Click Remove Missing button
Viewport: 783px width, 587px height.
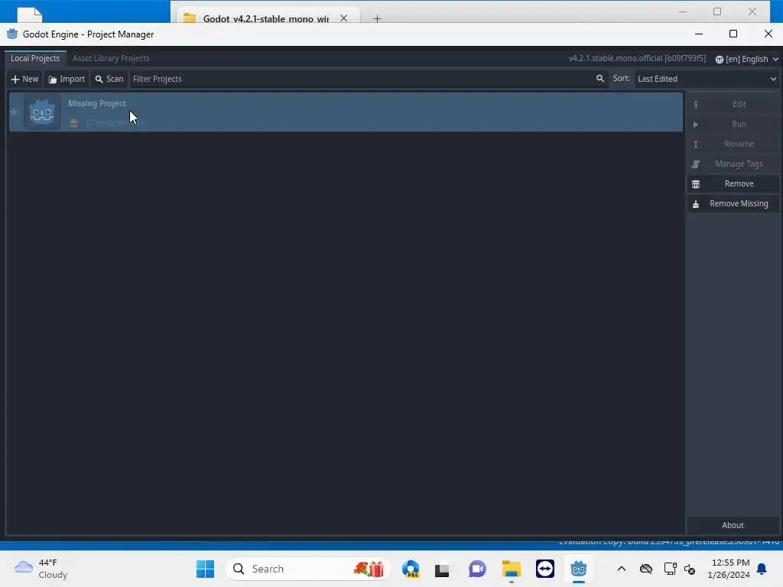(x=733, y=203)
